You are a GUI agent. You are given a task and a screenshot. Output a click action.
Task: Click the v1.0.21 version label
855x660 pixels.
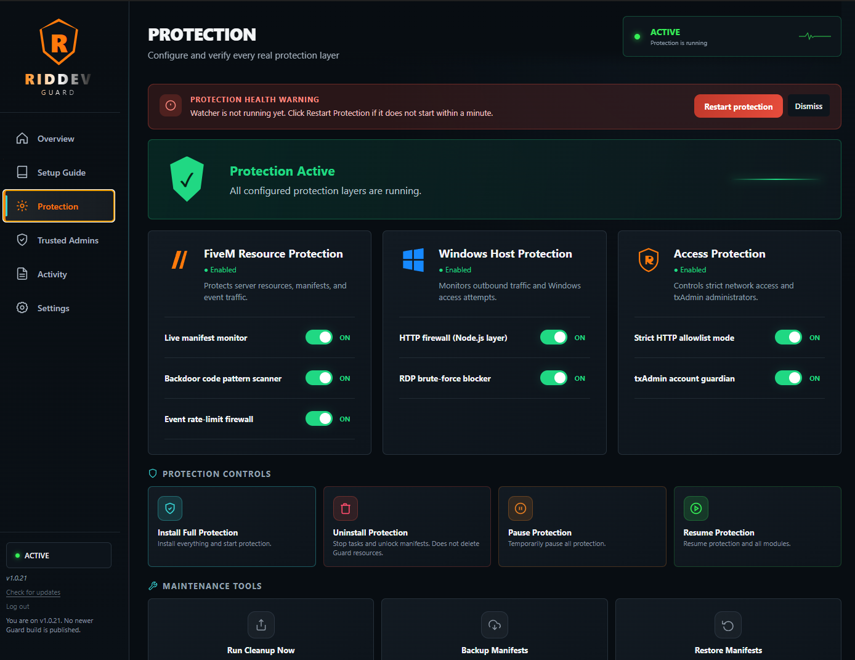pyautogui.click(x=17, y=578)
